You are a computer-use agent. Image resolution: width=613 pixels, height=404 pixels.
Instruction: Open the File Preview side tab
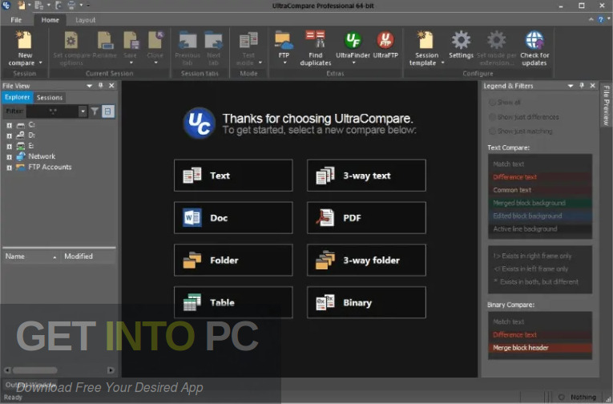pos(606,105)
